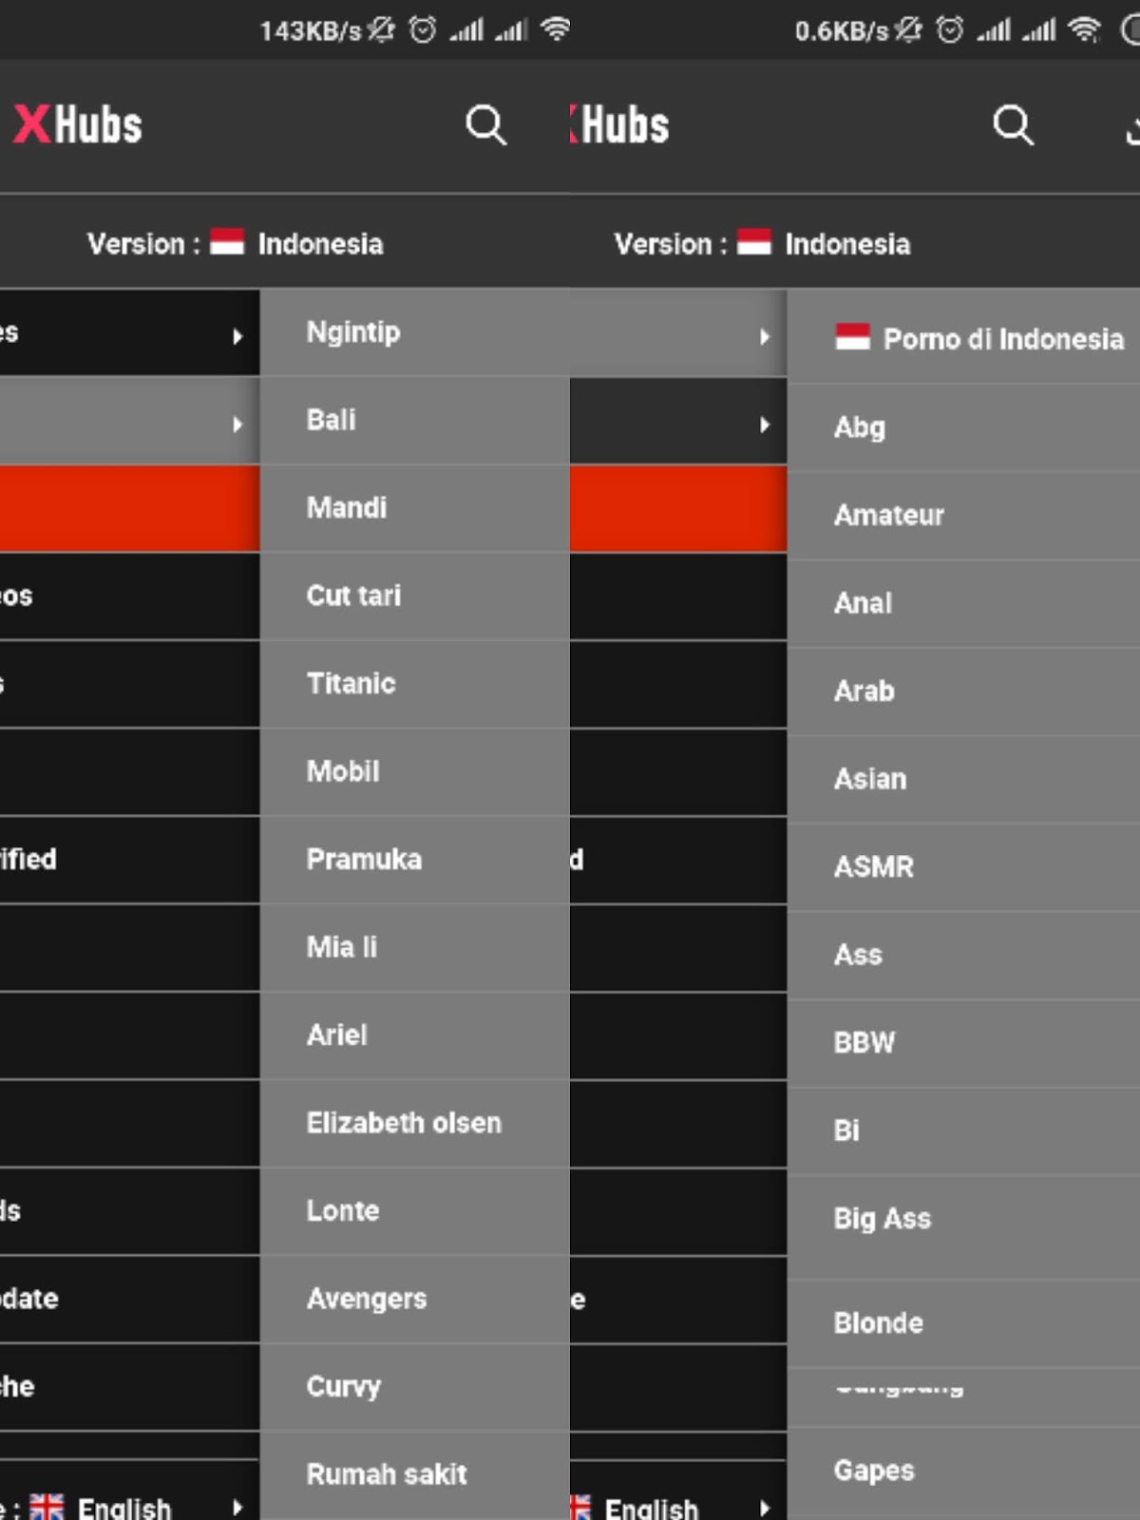
Task: Open Version: Indonesia selector, right screen
Action: click(763, 243)
